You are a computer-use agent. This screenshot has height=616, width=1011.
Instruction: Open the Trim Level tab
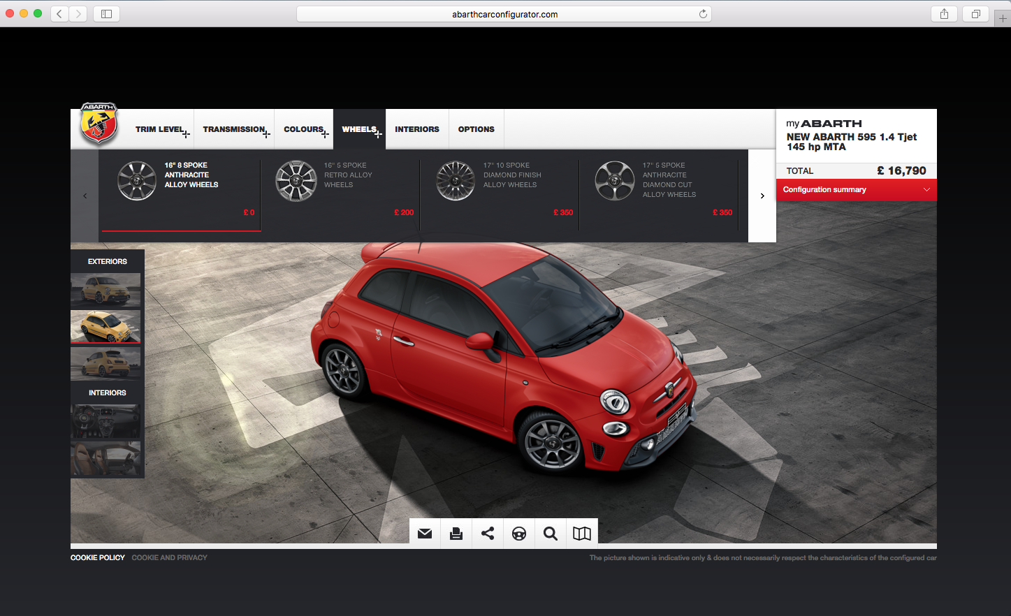(x=160, y=129)
